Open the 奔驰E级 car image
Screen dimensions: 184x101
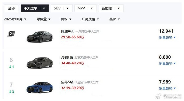(x=39, y=63)
